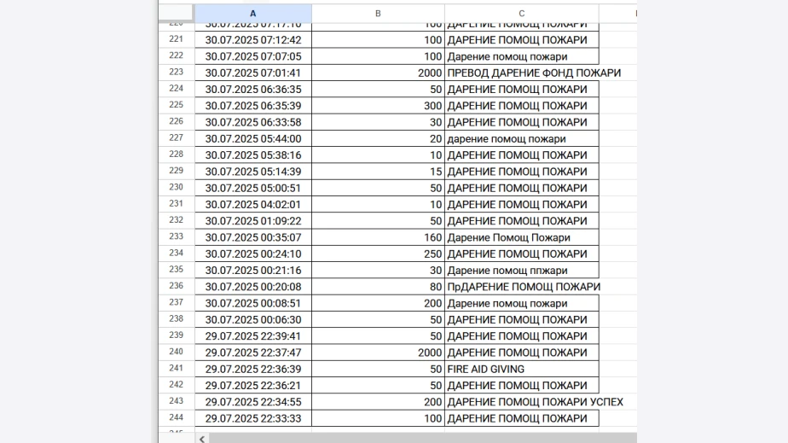The image size is (788, 443).
Task: Select row header 241
Action: 177,369
